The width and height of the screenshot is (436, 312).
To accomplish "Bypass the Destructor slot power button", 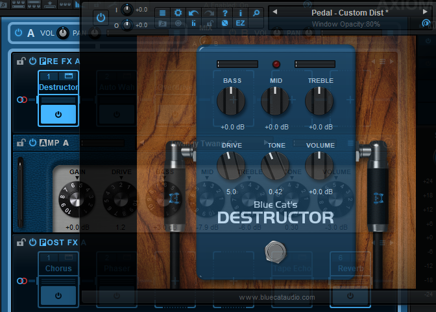I will (x=58, y=115).
